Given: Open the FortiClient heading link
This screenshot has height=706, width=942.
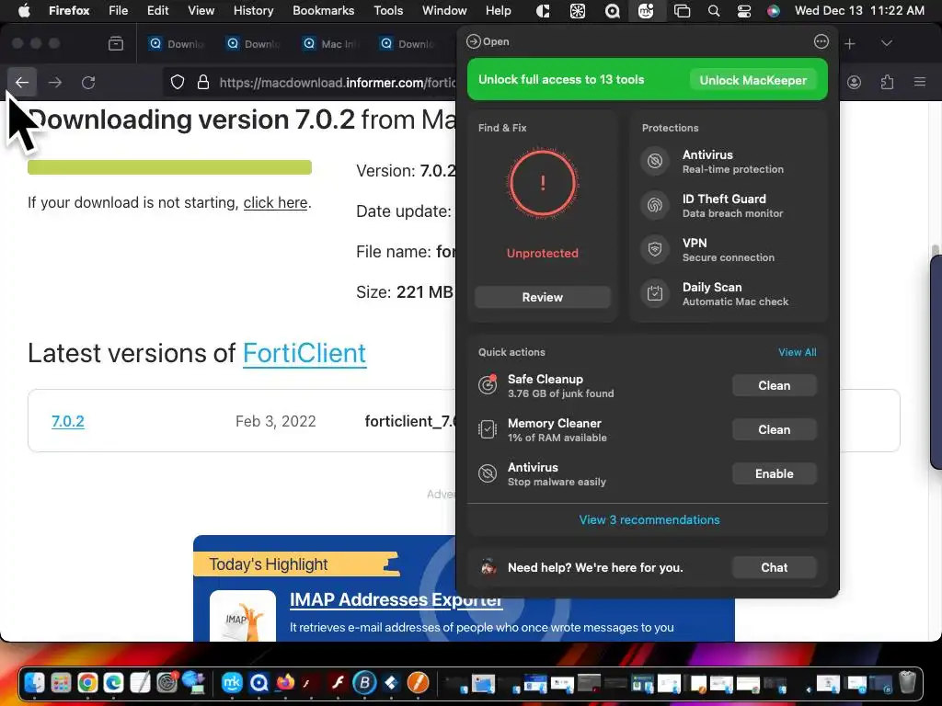Looking at the screenshot, I should pyautogui.click(x=304, y=353).
